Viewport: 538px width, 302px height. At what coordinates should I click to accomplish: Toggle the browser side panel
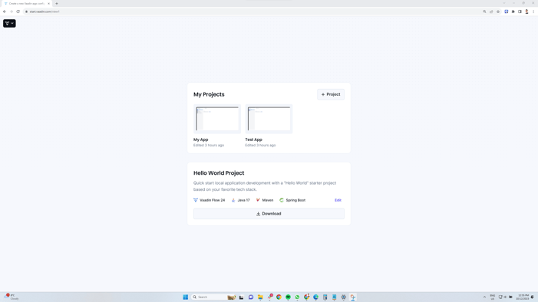pyautogui.click(x=520, y=11)
